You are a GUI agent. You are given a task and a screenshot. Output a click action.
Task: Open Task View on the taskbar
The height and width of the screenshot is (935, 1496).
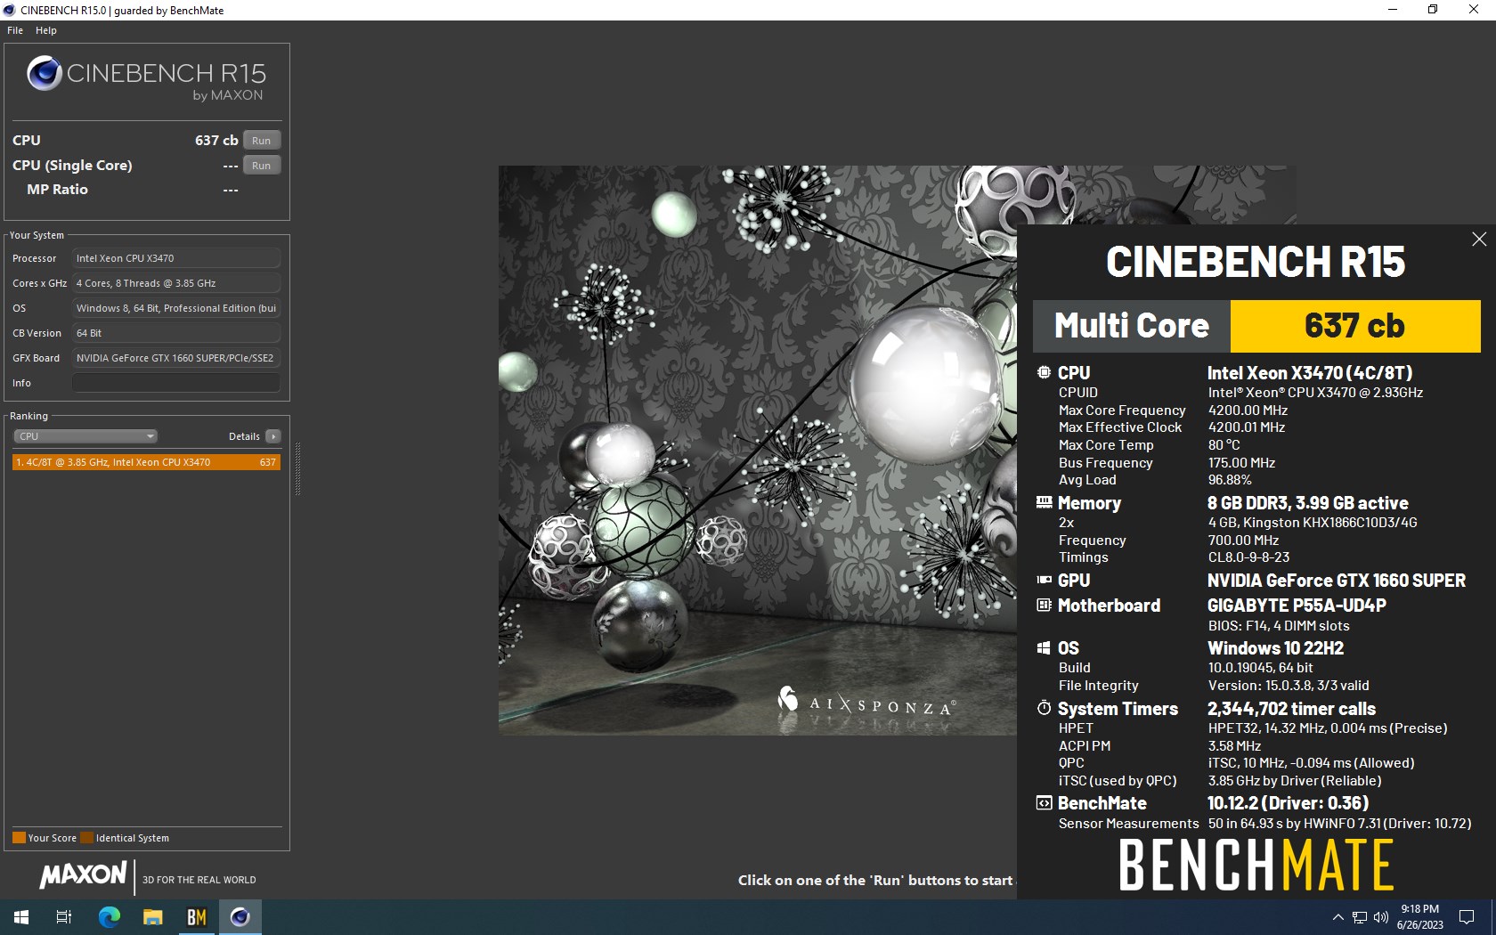(64, 917)
